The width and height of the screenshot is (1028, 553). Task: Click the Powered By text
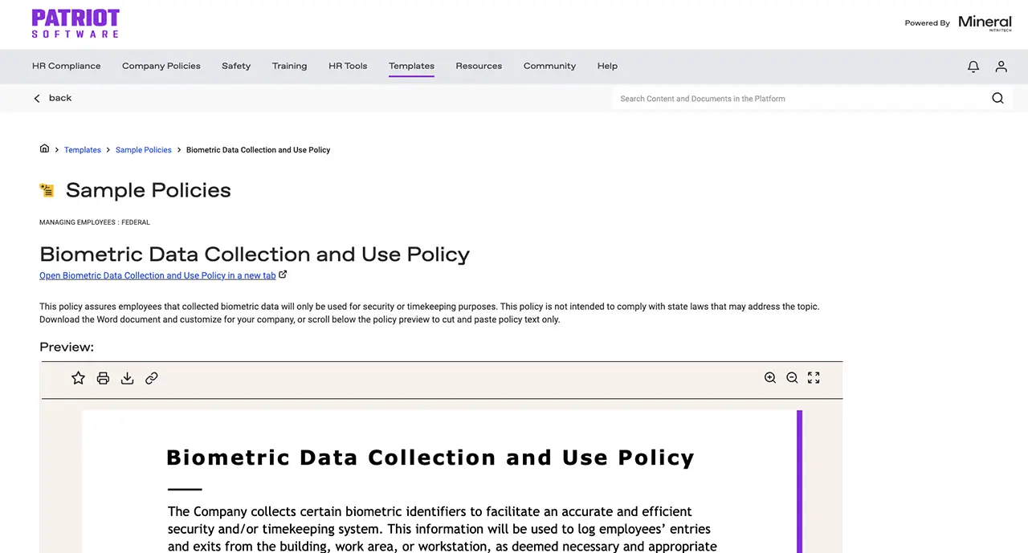click(928, 23)
